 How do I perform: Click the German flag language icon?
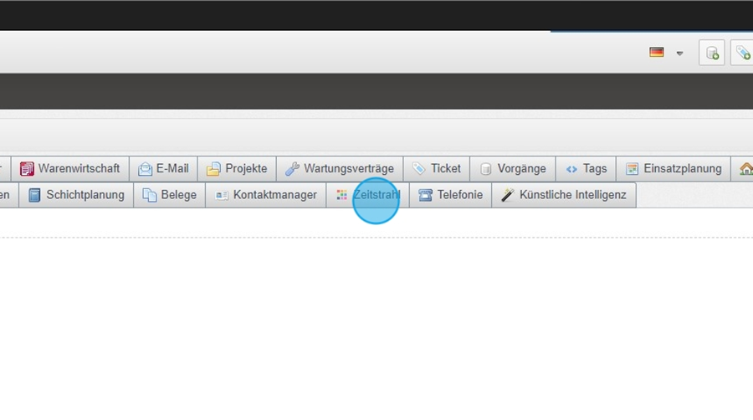657,53
